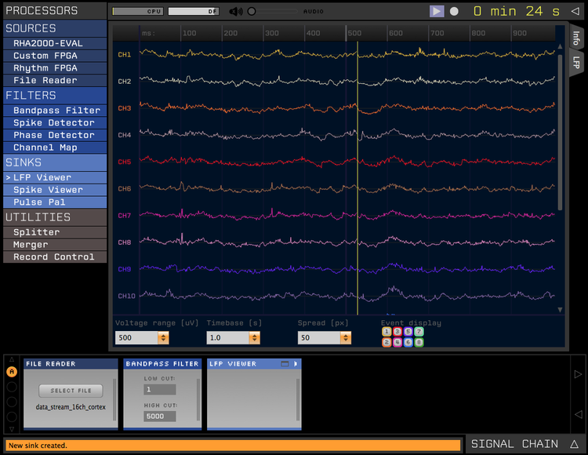Click the right arrow in signal chain

[x=578, y=375]
